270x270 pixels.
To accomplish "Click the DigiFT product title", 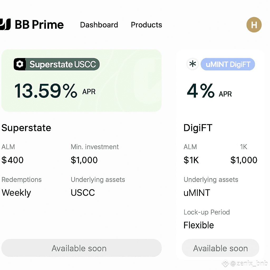I will click(x=198, y=128).
